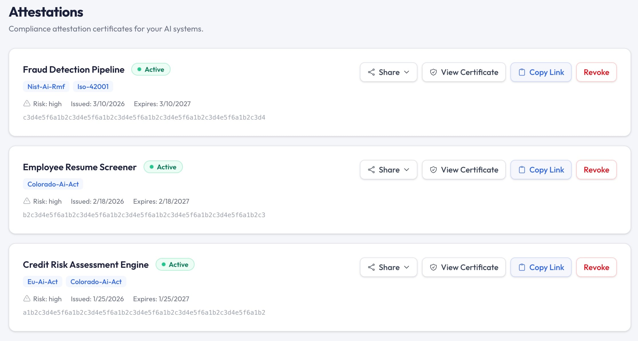The height and width of the screenshot is (341, 638).
Task: Click shield icon for Employee Resume Screener certificate
Action: click(433, 170)
